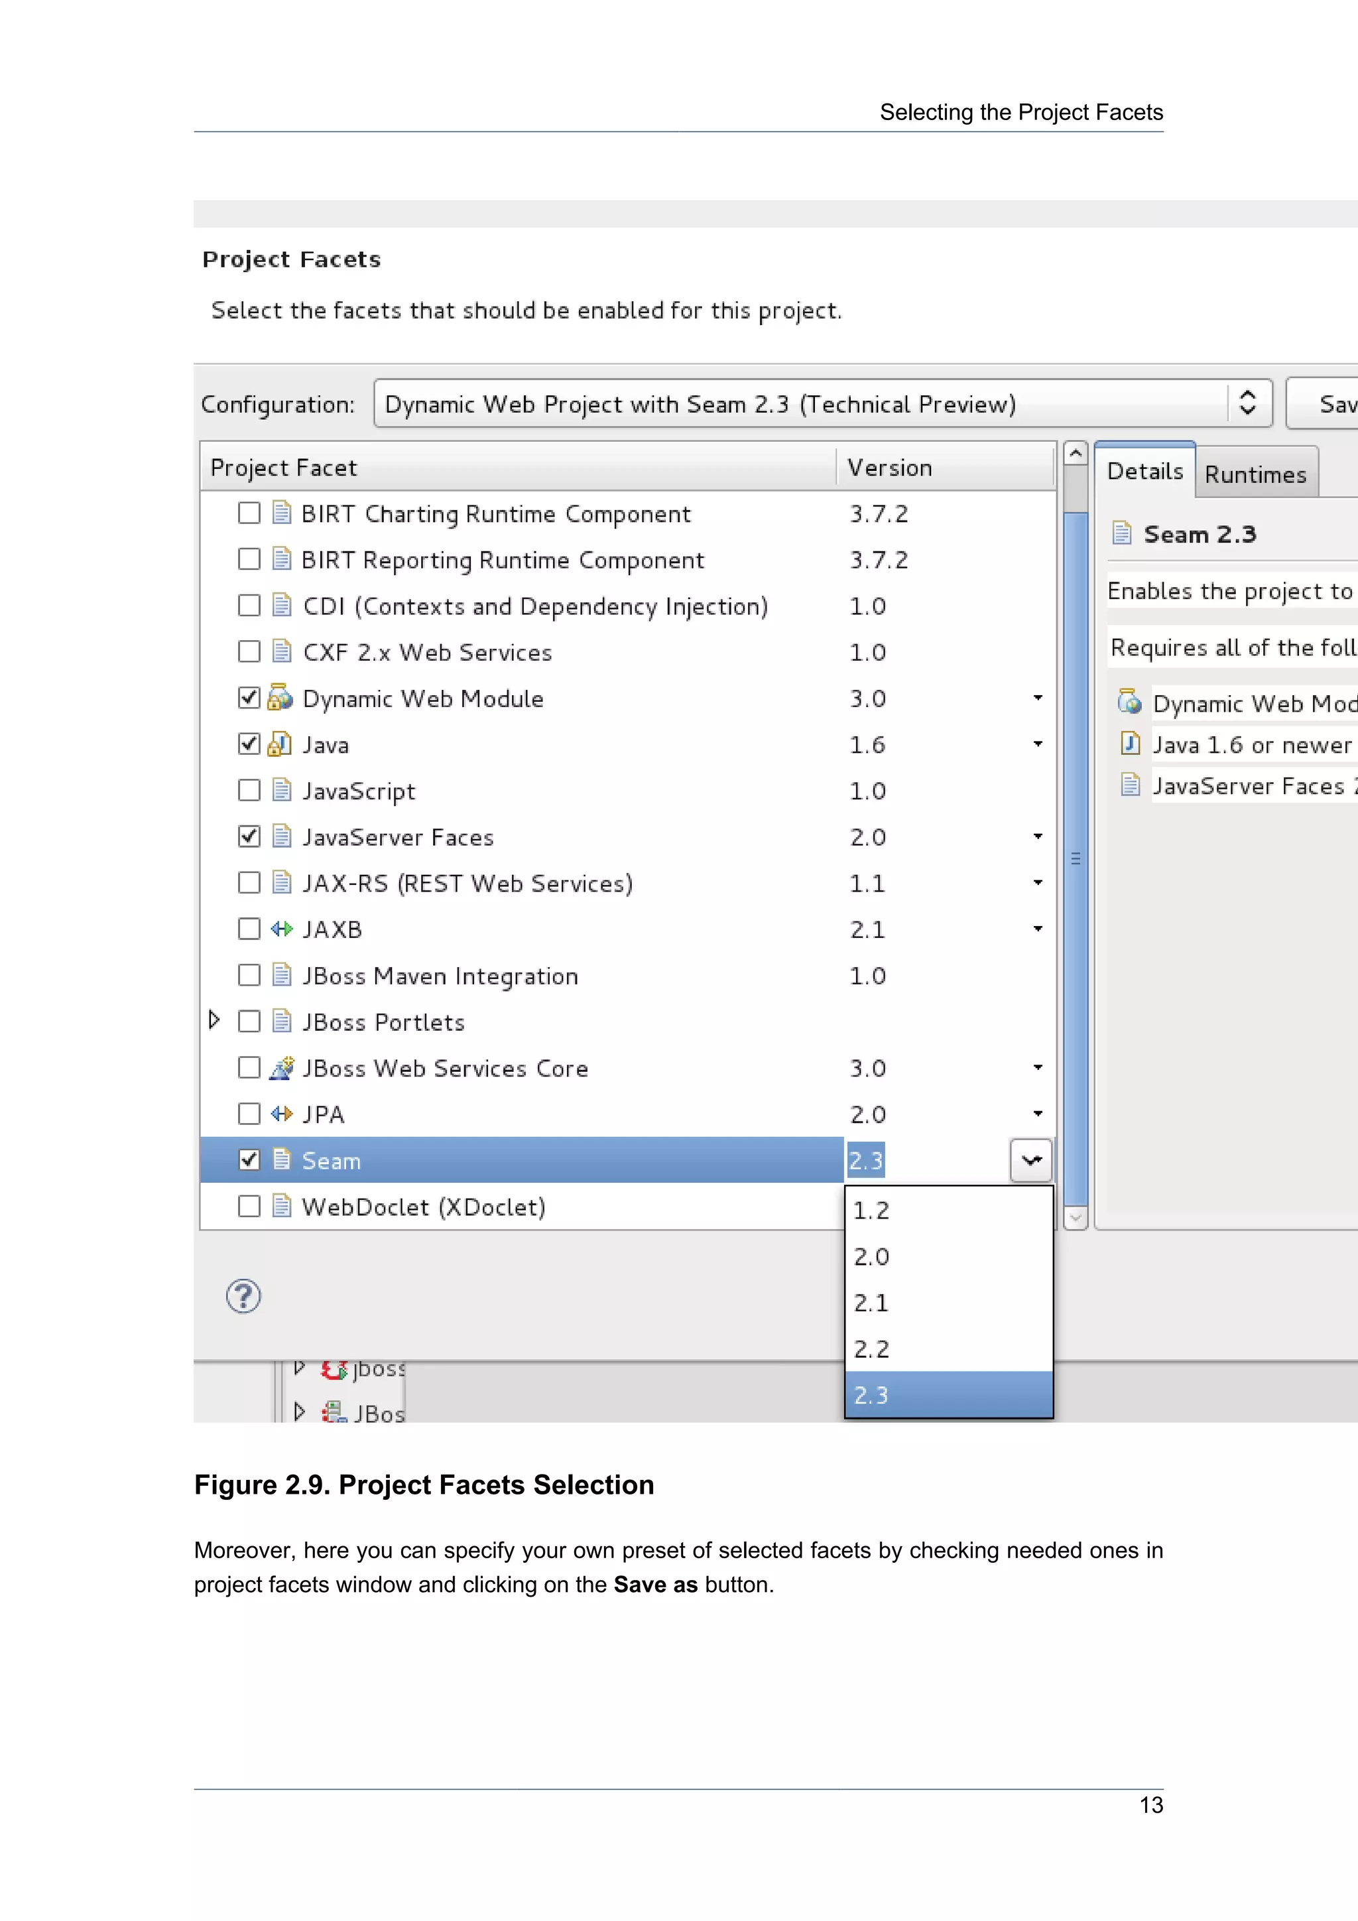Select Seam version 2.2 from list
The height and width of the screenshot is (1921, 1358).
click(x=948, y=1349)
